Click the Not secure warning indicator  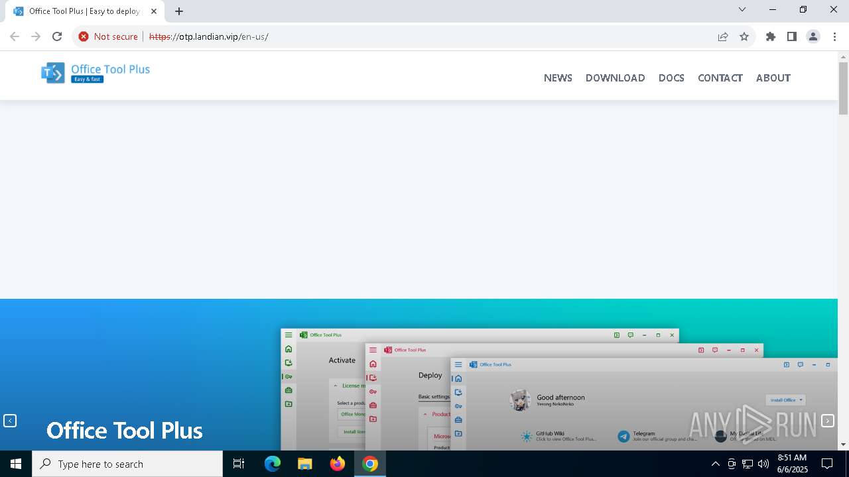point(108,36)
